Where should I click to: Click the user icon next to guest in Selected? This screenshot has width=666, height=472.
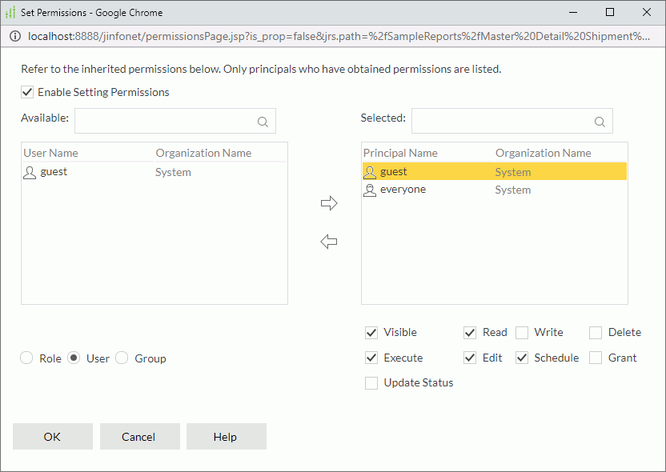tap(369, 171)
